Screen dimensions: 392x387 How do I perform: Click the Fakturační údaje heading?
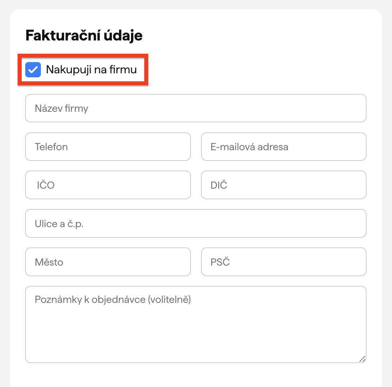pos(84,36)
